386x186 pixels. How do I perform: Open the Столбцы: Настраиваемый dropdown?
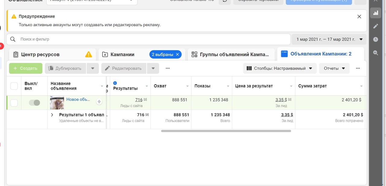pyautogui.click(x=280, y=68)
